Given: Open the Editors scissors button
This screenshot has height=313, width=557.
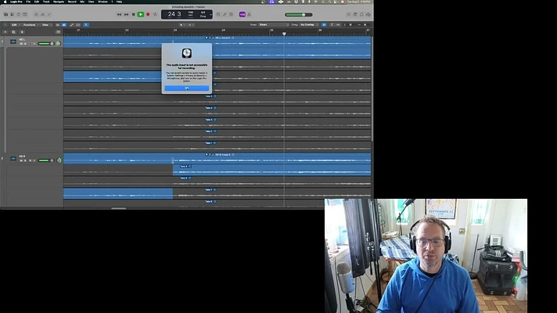Looking at the screenshot, I should (x=49, y=15).
